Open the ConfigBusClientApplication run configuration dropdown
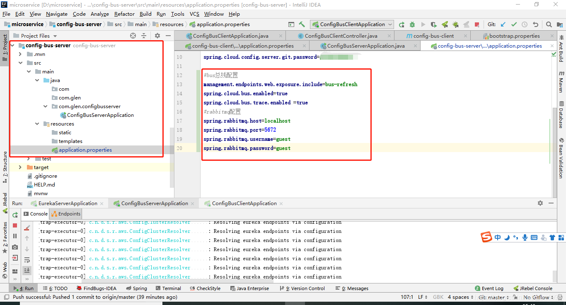 (353, 24)
